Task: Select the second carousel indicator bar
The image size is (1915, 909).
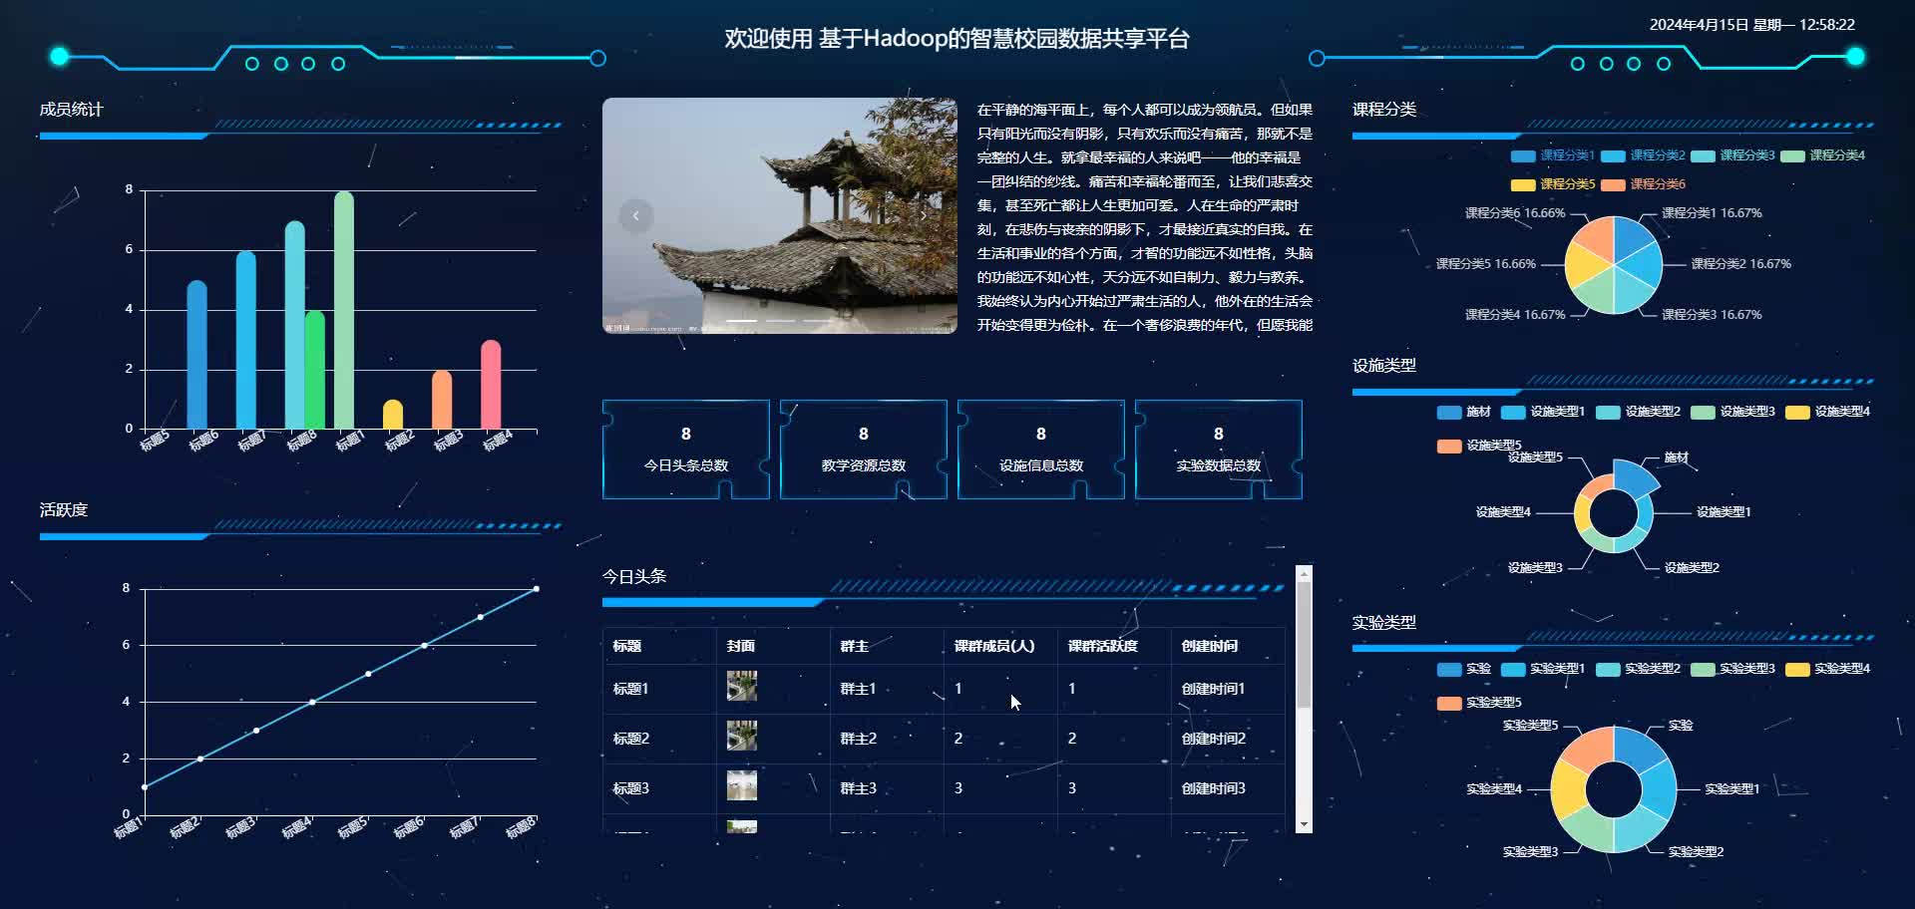Action: click(x=780, y=321)
